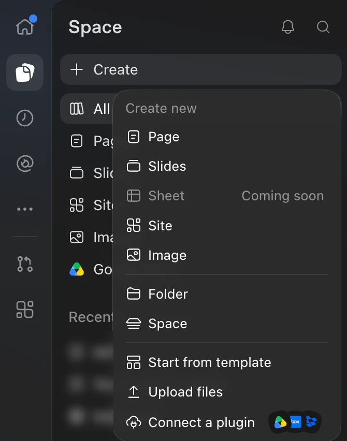Create a new Folder from menu
Viewport: 347px width, 441px height.
[x=227, y=294]
